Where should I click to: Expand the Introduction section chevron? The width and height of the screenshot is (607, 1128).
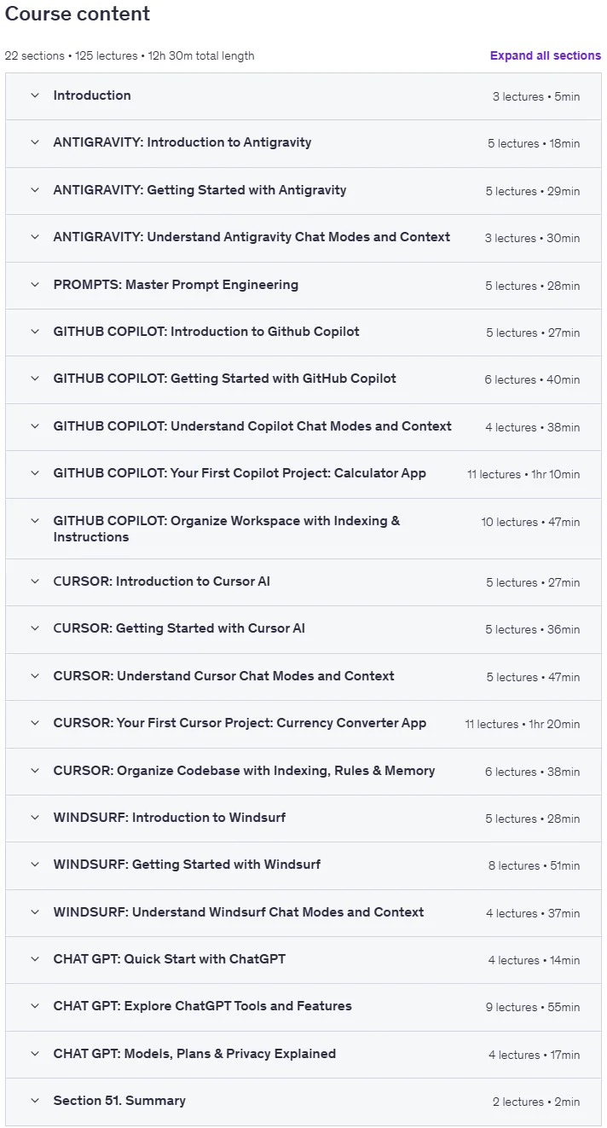point(35,95)
